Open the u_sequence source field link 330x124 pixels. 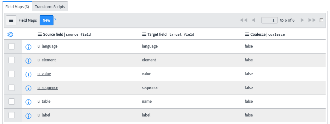pos(48,88)
